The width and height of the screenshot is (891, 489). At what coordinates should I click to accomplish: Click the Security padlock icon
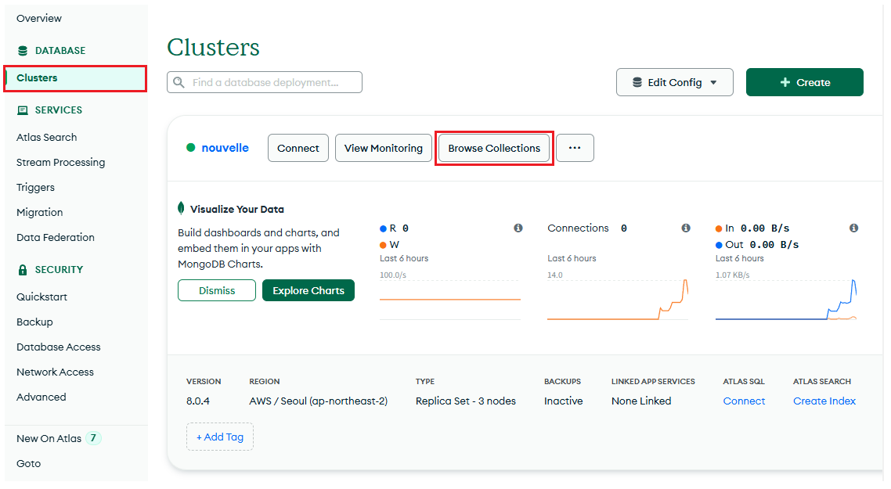[x=23, y=270]
